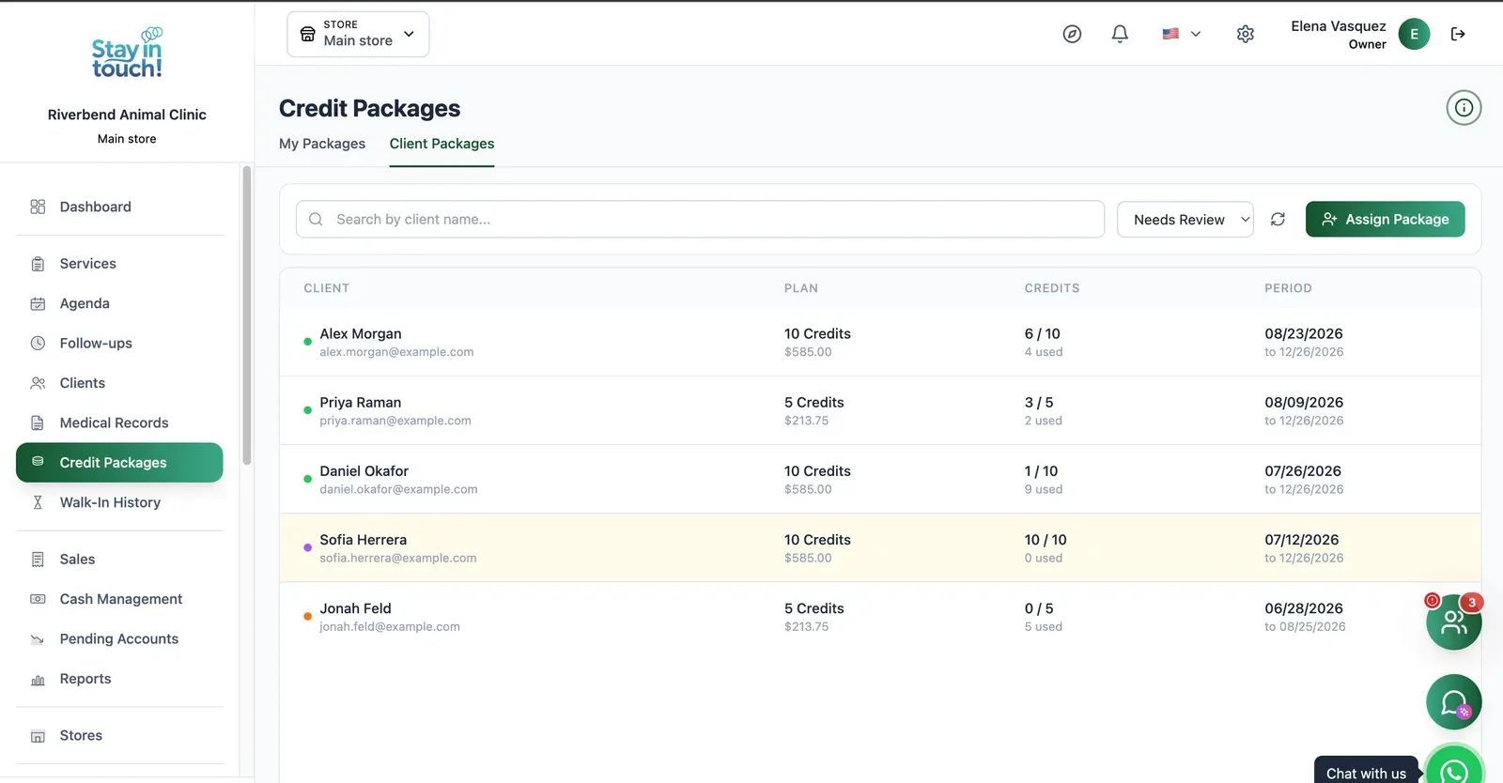Open the Needs Review filter dropdown
This screenshot has height=783, width=1503.
pos(1185,219)
